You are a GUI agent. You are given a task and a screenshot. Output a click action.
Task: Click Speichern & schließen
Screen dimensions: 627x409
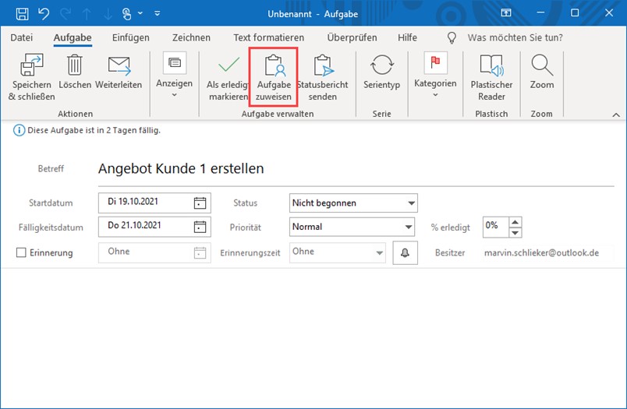32,77
